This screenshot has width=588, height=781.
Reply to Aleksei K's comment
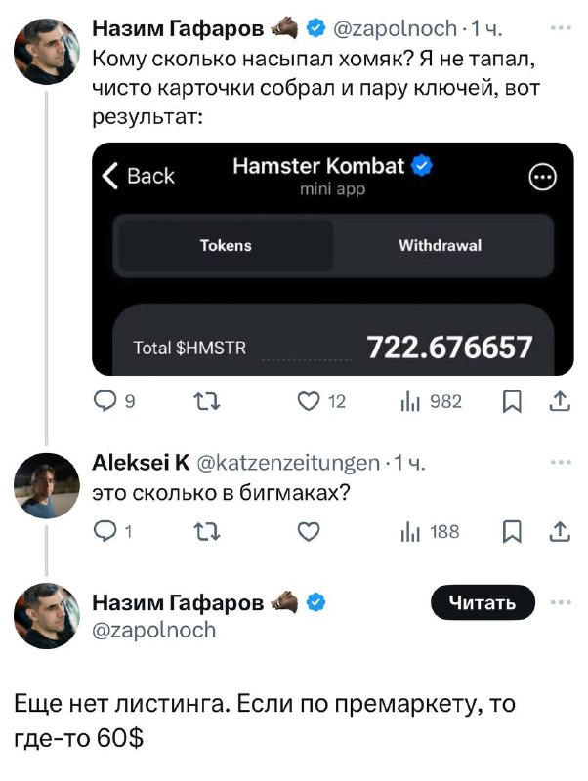pos(104,531)
